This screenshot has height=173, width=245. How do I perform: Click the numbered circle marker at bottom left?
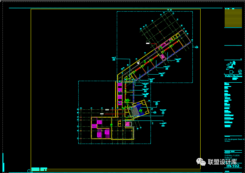point(29,171)
